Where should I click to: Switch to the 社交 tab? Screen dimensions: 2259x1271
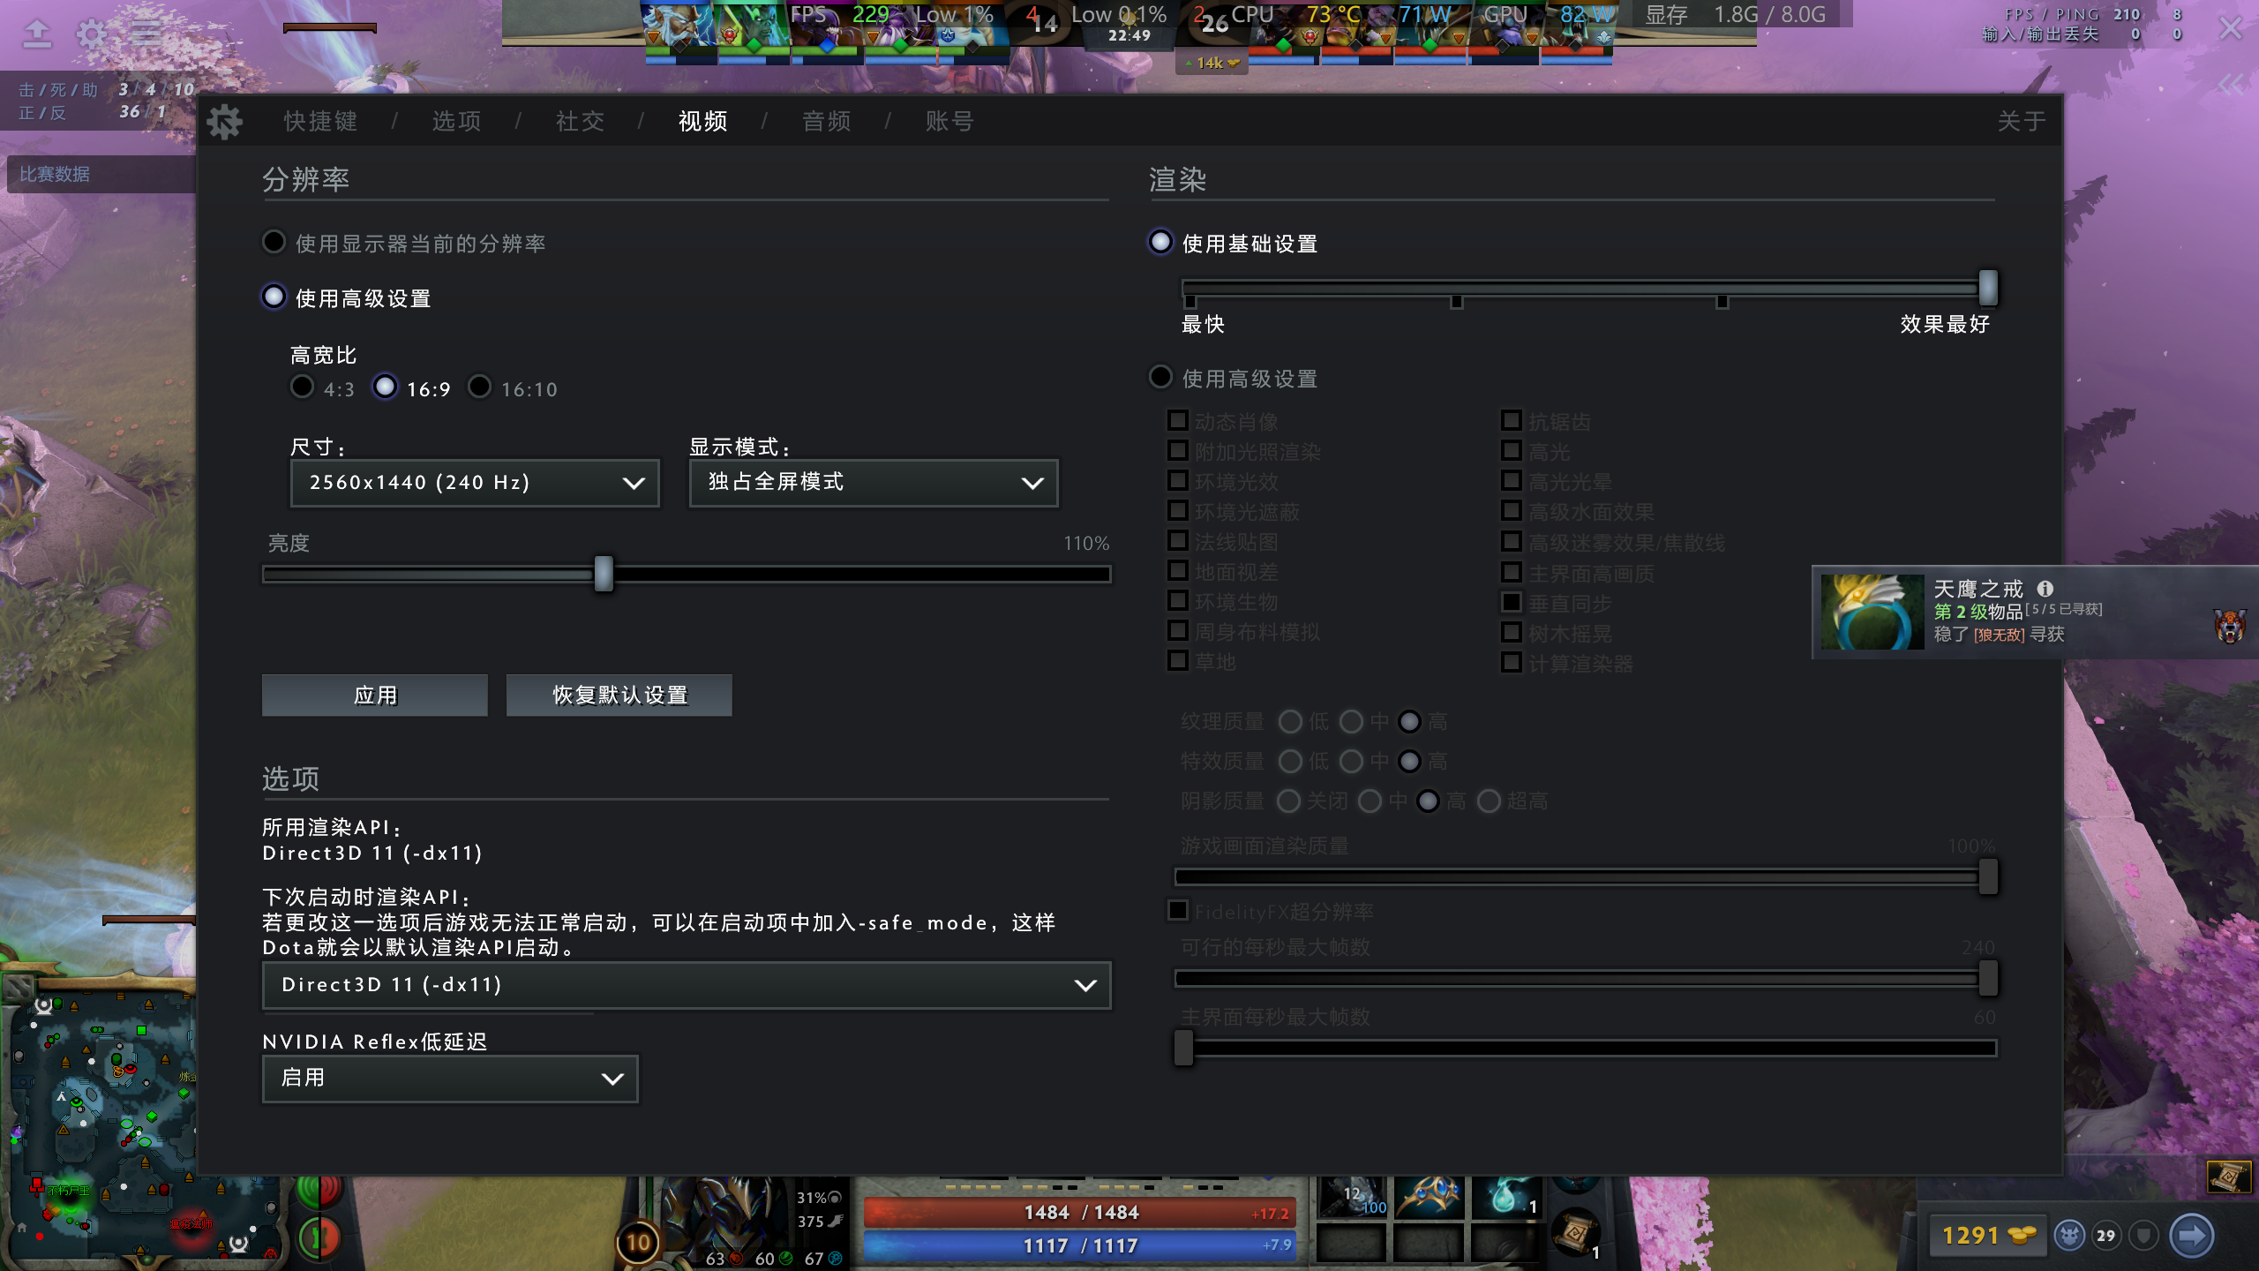point(580,121)
